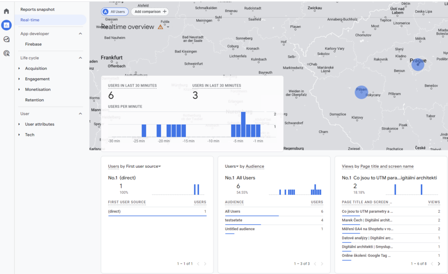
Task: Select the Real-time report
Action: coord(51,20)
